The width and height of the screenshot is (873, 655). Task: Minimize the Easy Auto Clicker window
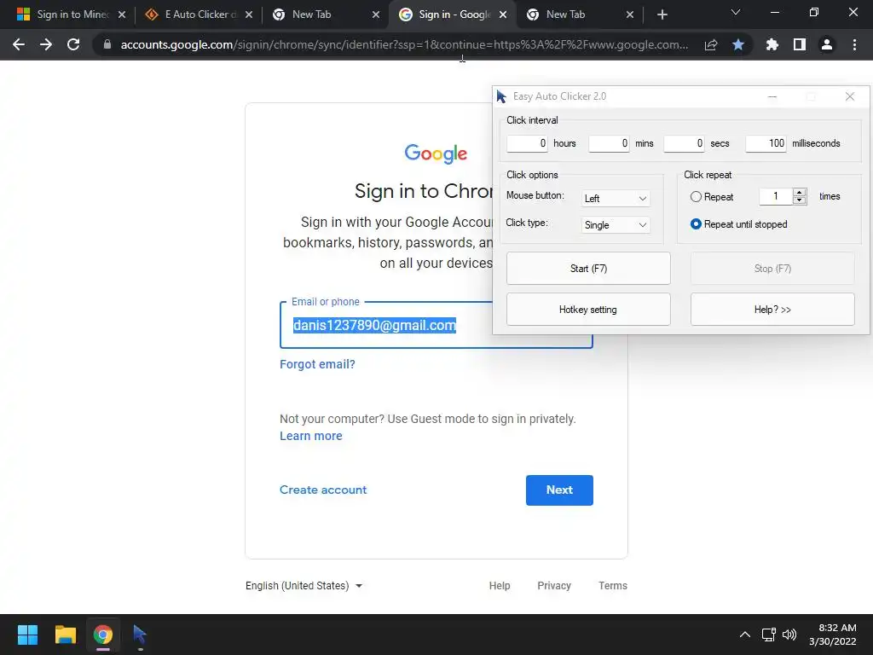(x=772, y=96)
